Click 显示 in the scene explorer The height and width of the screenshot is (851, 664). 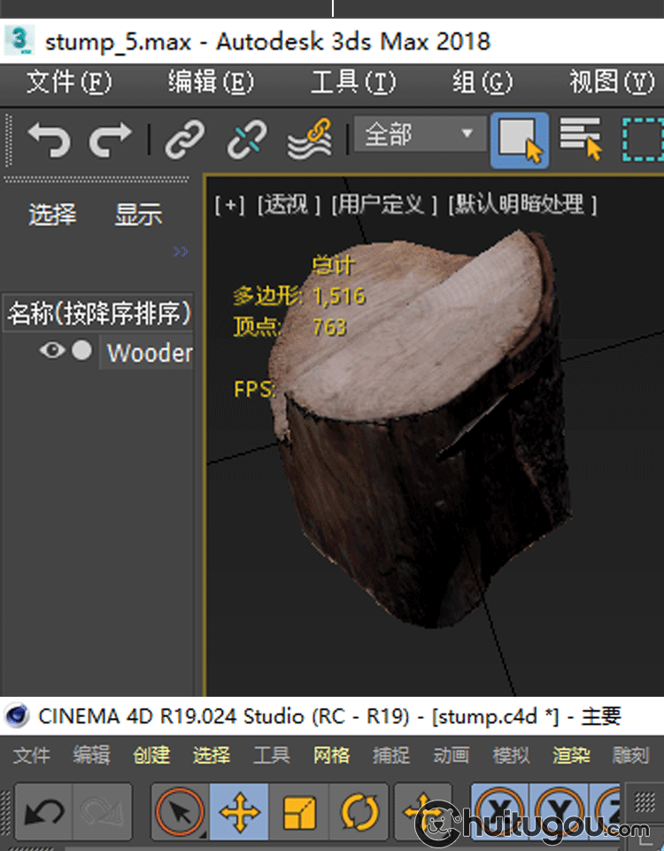(138, 215)
